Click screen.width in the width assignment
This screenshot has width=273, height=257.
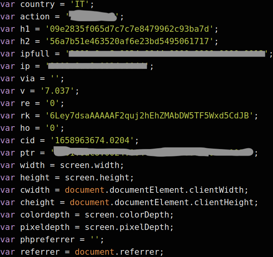coord(92,165)
